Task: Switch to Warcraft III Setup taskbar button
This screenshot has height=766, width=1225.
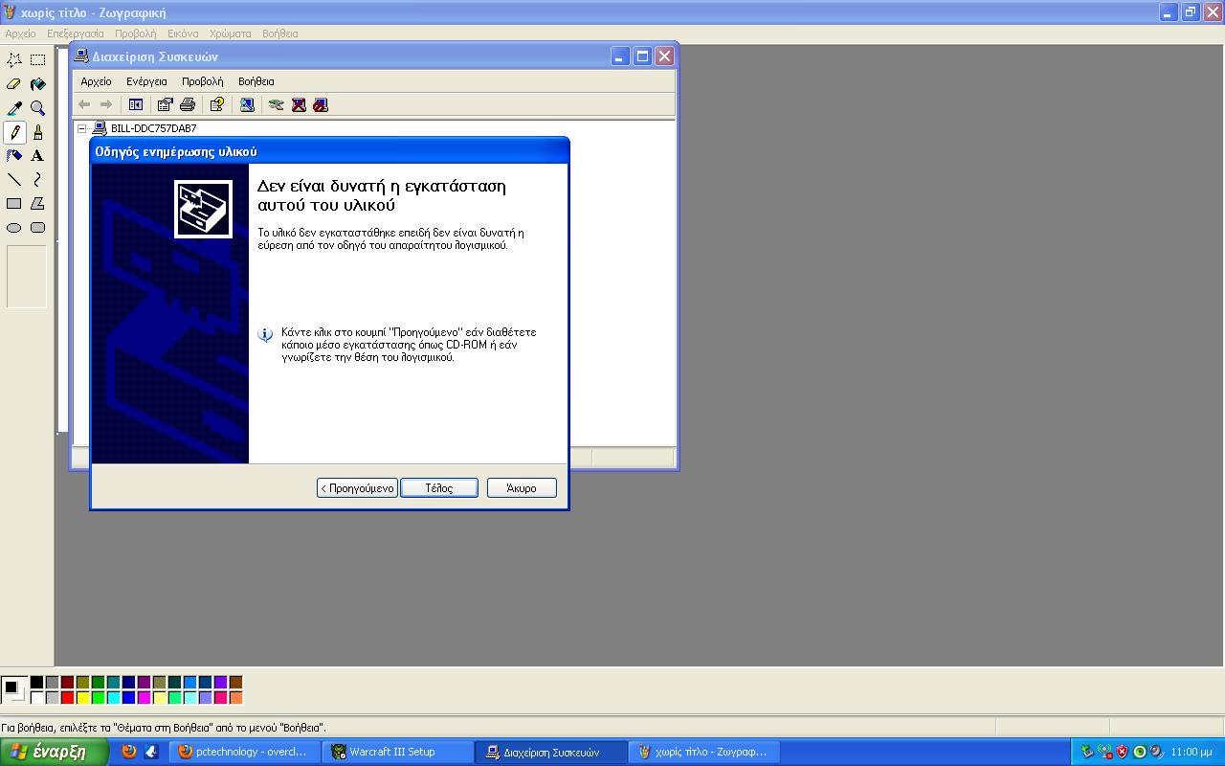Action: 398,752
